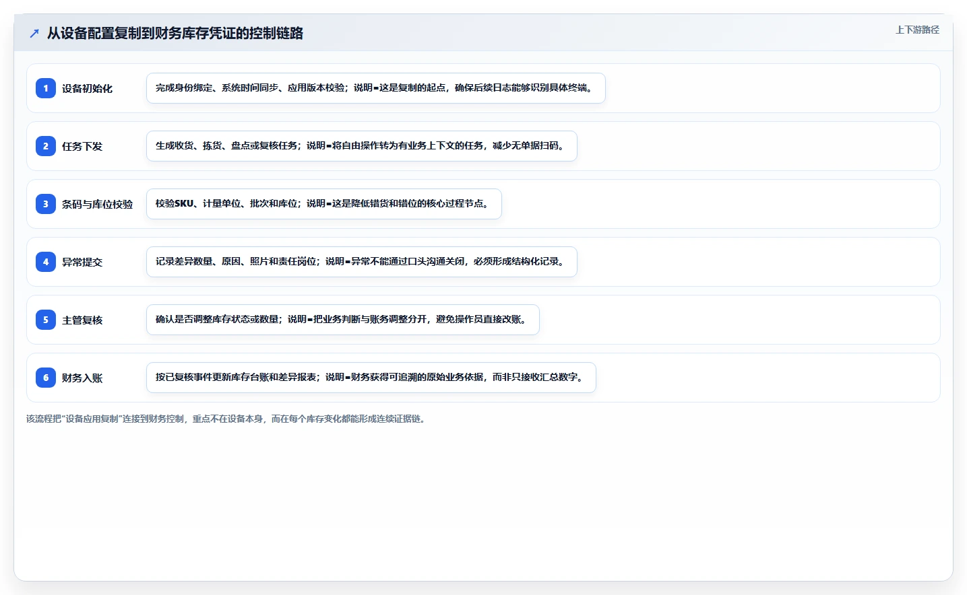Open description box starting 完成身份绑定
This screenshot has width=967, height=595.
376,88
